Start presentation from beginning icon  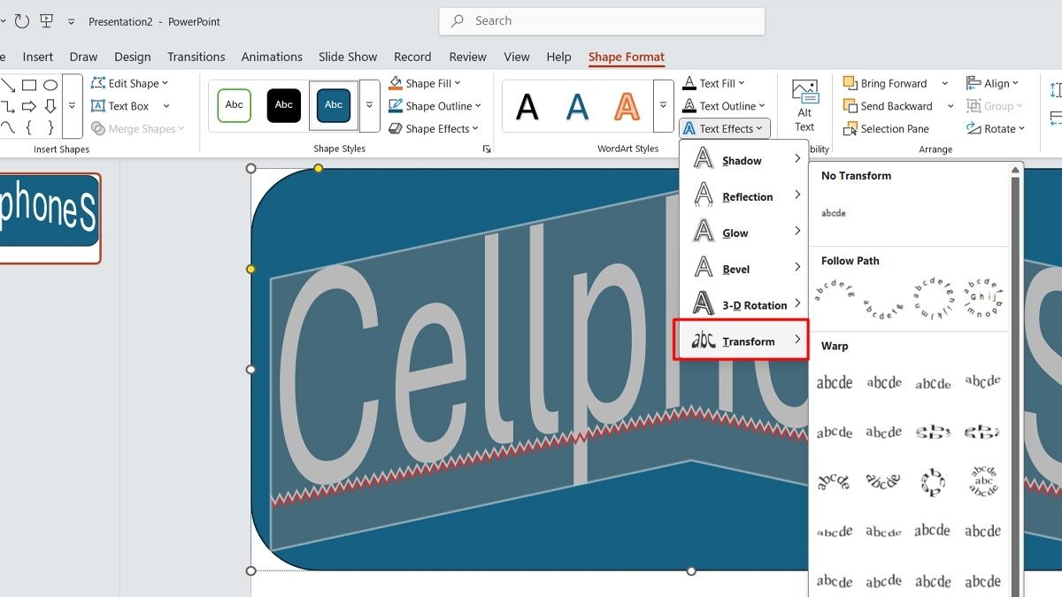46,21
